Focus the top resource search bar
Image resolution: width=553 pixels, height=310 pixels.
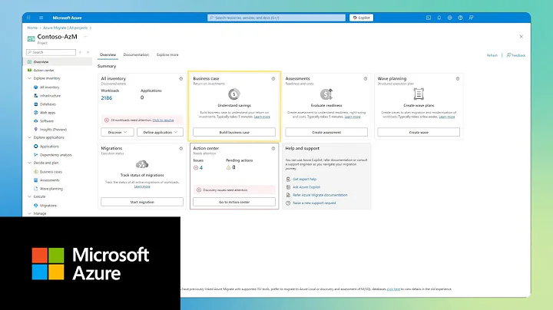pyautogui.click(x=276, y=18)
